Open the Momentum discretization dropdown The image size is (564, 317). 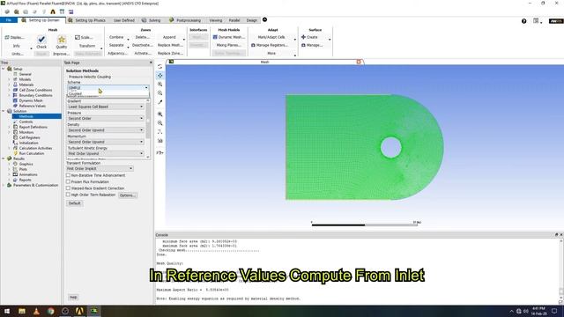[106, 142]
